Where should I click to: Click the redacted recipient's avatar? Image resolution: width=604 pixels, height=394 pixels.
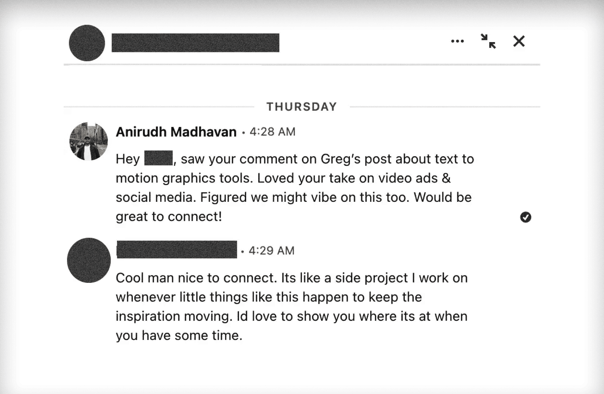pos(88,261)
